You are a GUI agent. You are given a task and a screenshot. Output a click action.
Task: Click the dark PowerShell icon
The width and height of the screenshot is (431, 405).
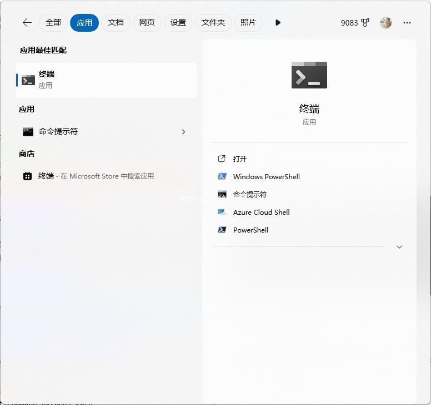coord(222,230)
